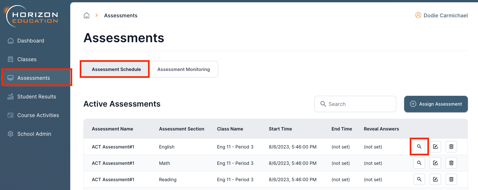478x190 pixels.
Task: Delete the Math section assessment row
Action: coord(451,163)
